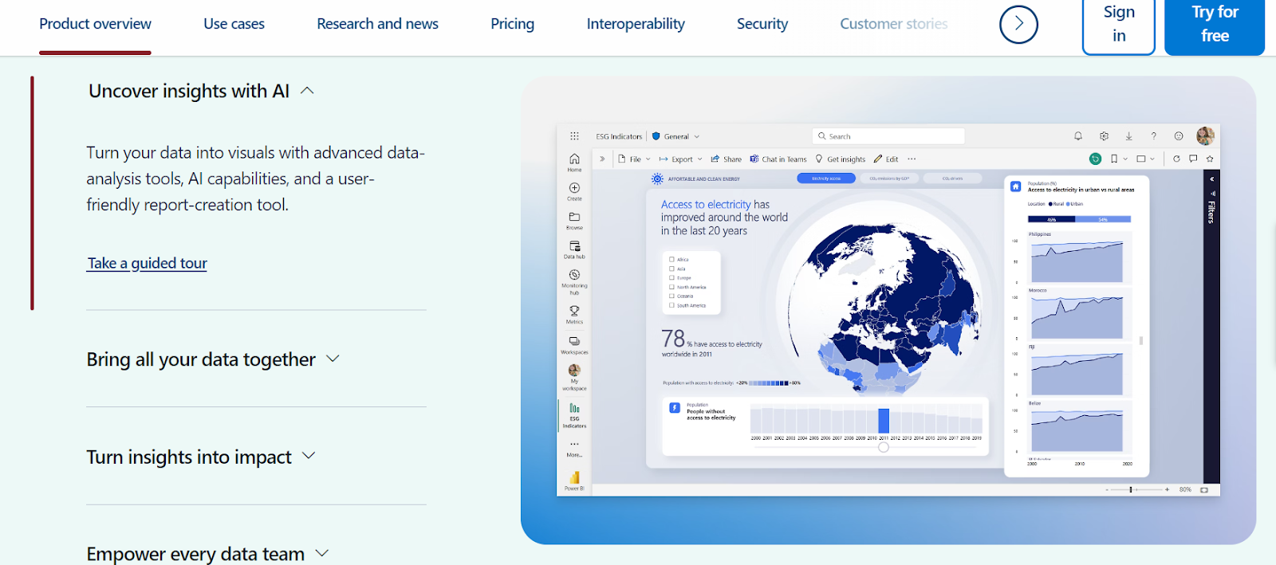Screen dimensions: 1276x565
Task: Open the Interoperability tab
Action: (x=636, y=24)
